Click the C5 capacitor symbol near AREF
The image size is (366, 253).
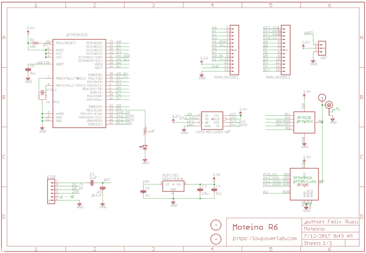[x=28, y=70]
